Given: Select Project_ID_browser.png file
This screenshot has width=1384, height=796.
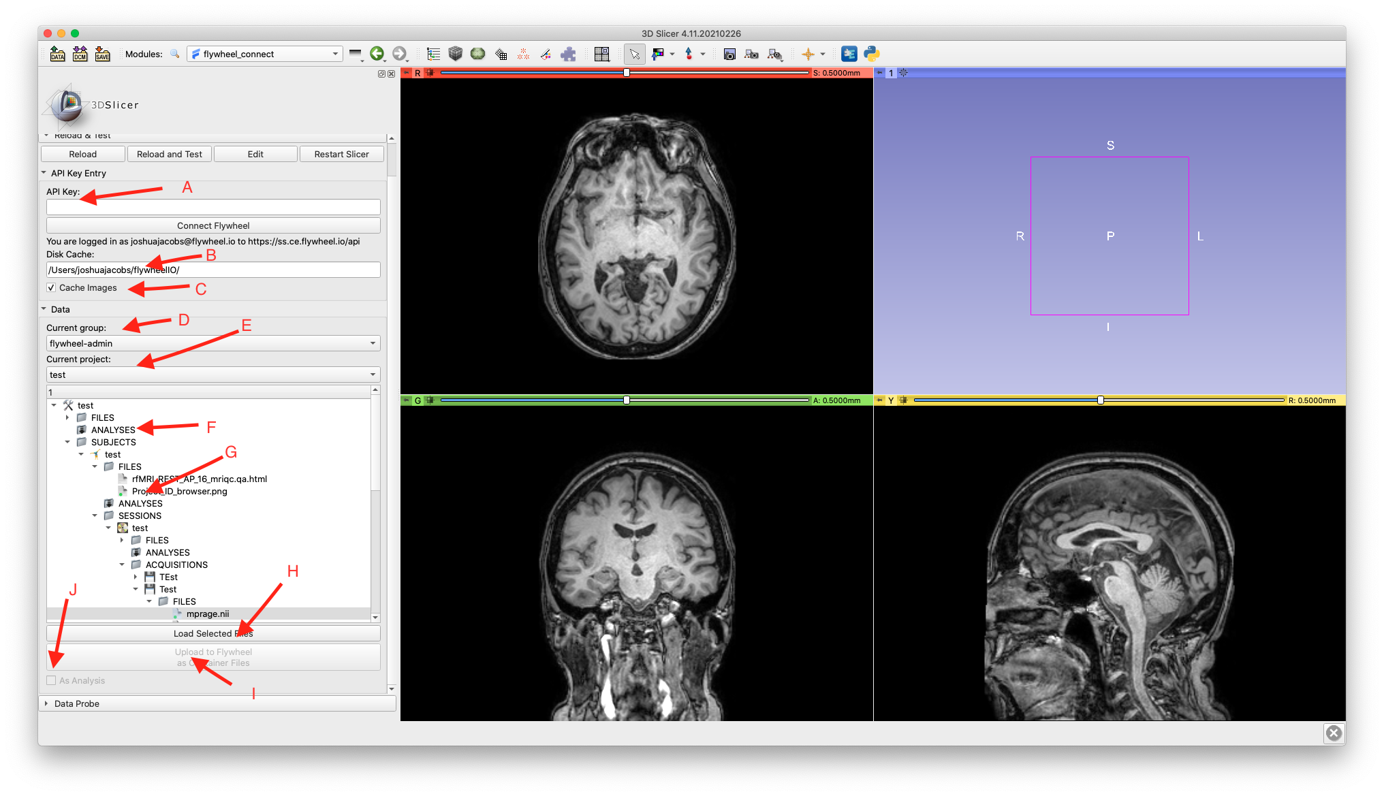Looking at the screenshot, I should click(x=180, y=491).
